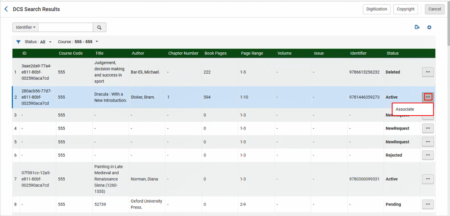Choose Associate from the row menu
Viewport: 450px width, 216px height.
pyautogui.click(x=413, y=109)
